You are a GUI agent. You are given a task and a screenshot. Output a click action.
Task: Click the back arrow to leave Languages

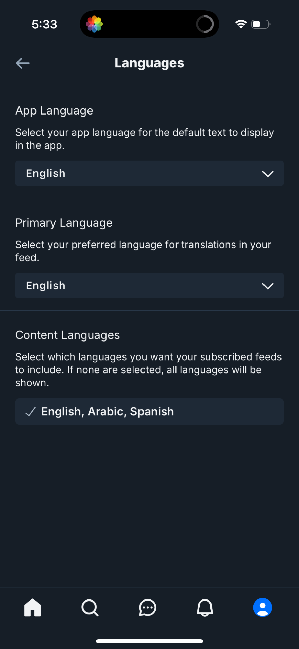click(x=22, y=63)
